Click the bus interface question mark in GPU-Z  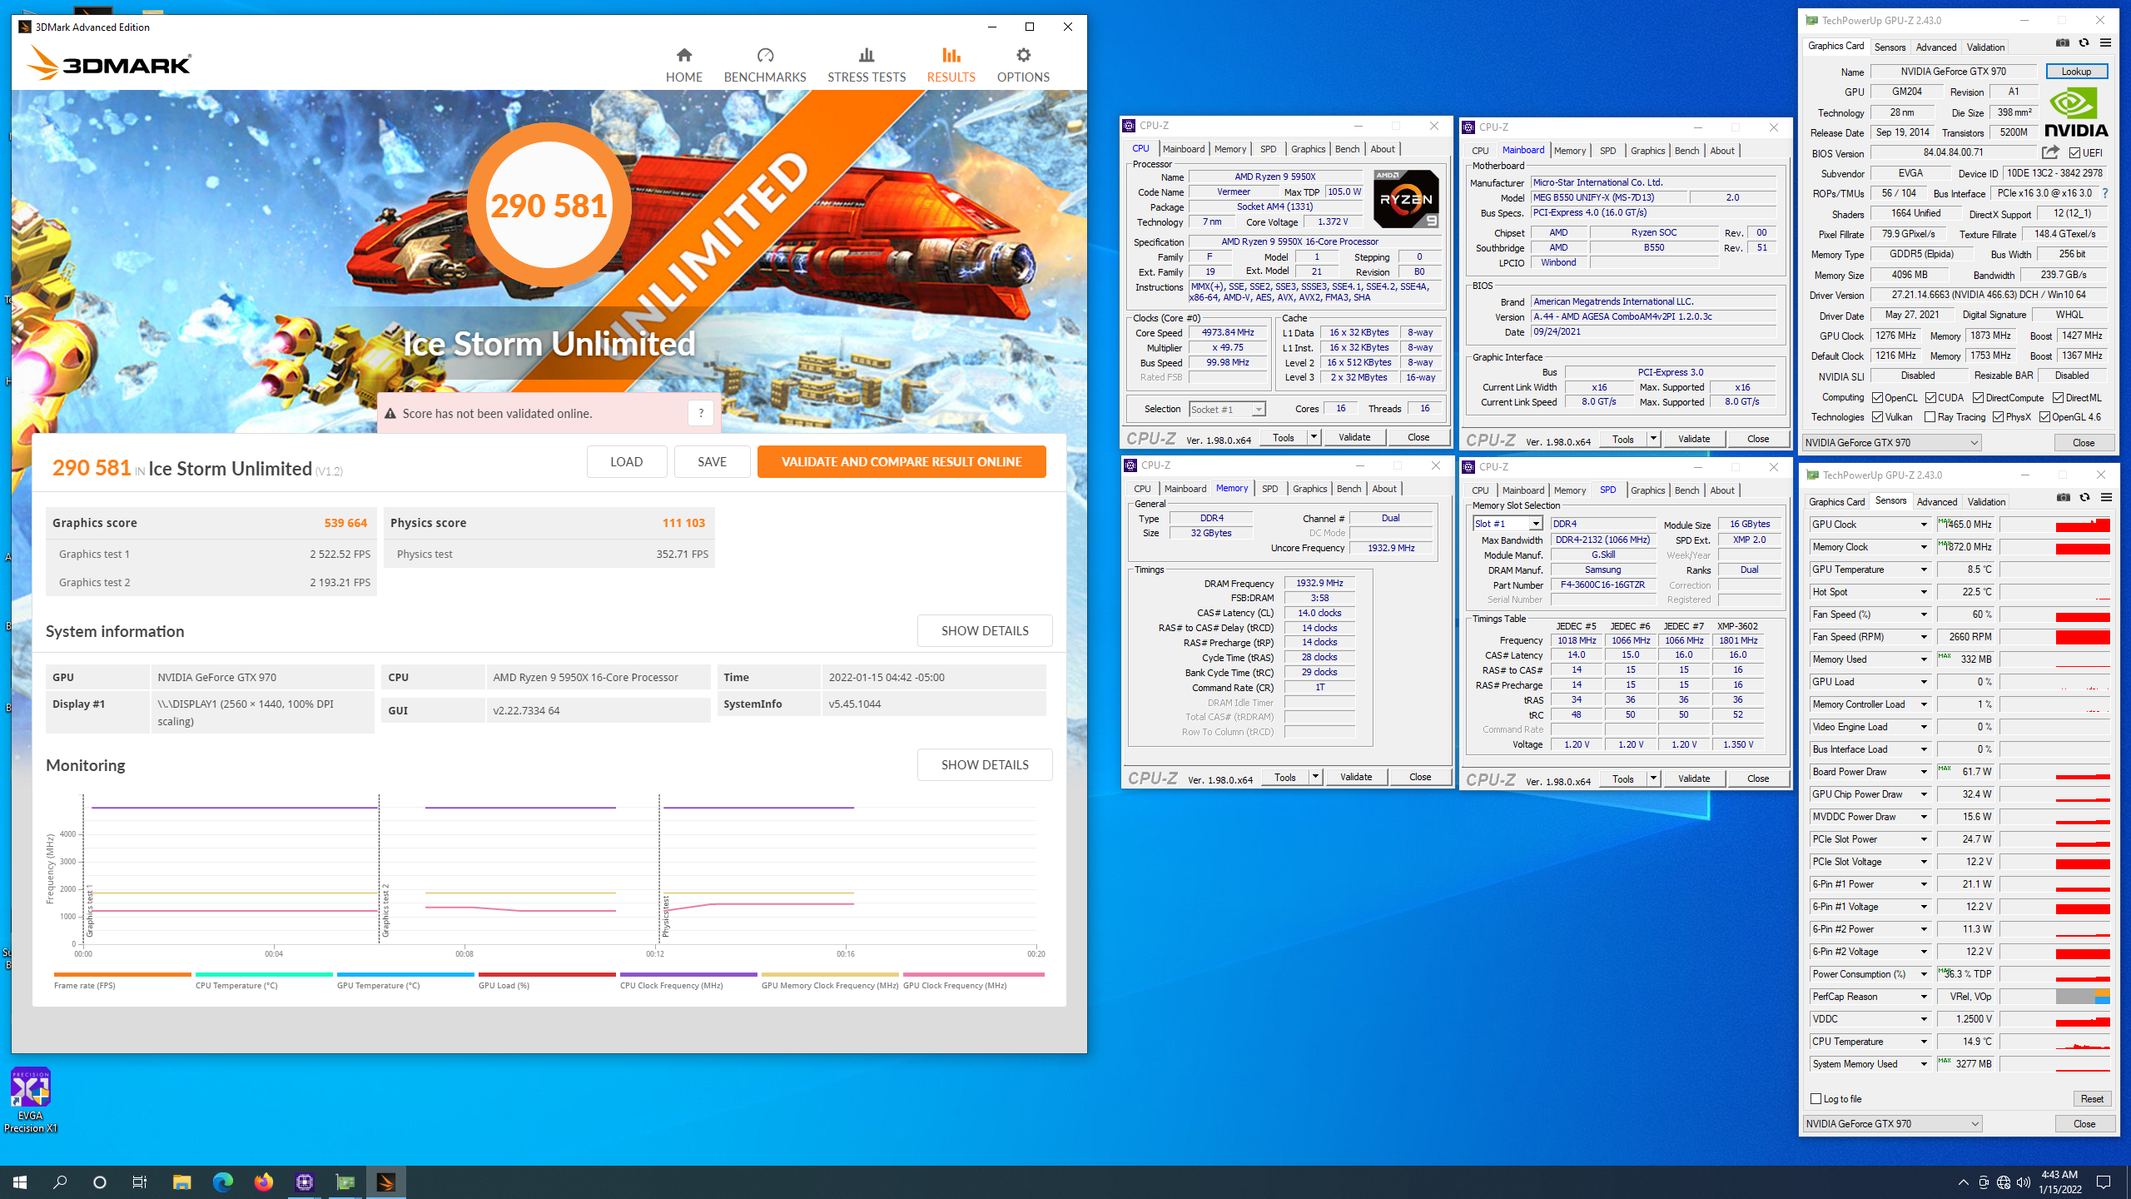click(x=2105, y=193)
